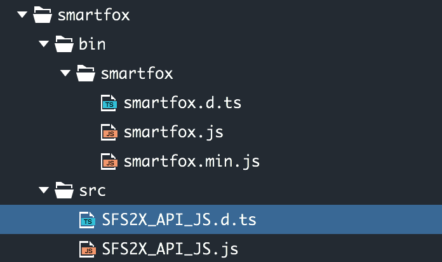Click the top-level smartfox folder icon
Viewport: 442px width, 262px height.
43,15
